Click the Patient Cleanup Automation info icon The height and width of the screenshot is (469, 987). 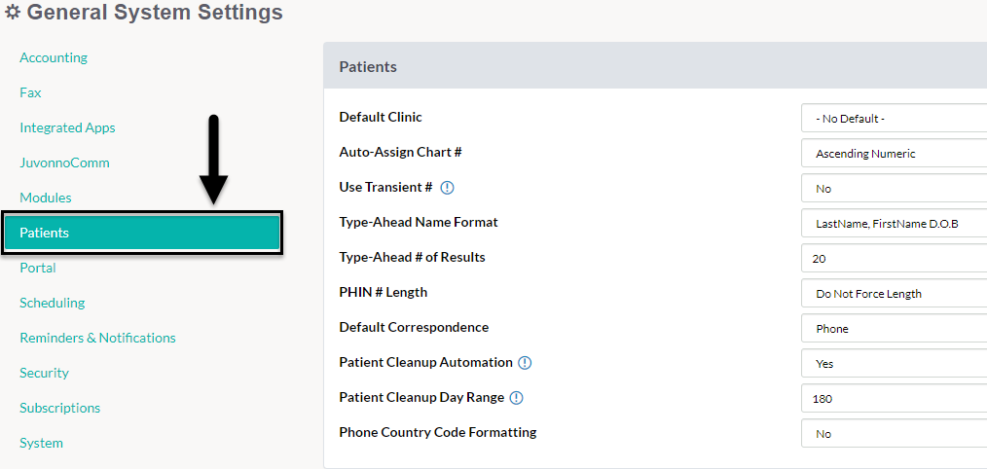click(525, 363)
